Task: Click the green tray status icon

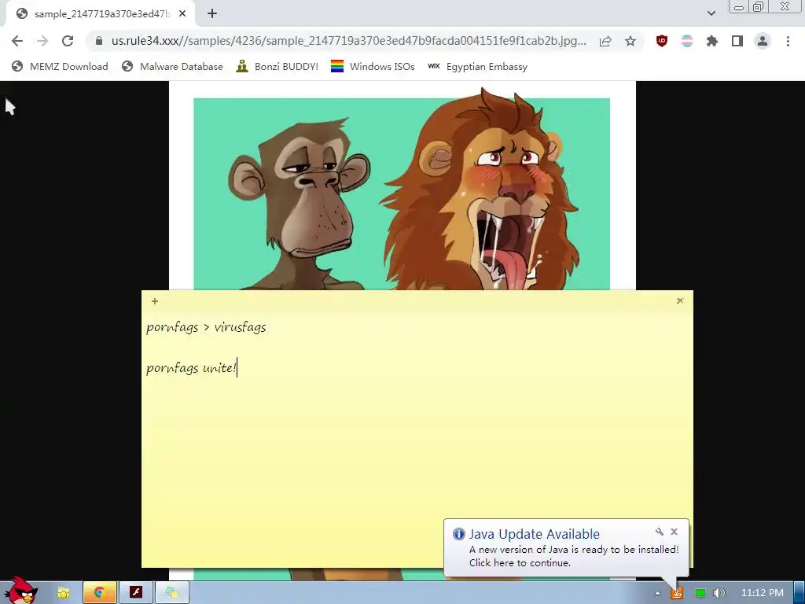Action: pyautogui.click(x=700, y=593)
